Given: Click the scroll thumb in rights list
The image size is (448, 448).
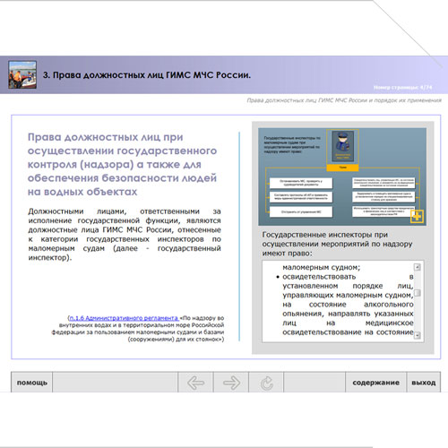Looking at the screenshot, I should click(x=418, y=293).
